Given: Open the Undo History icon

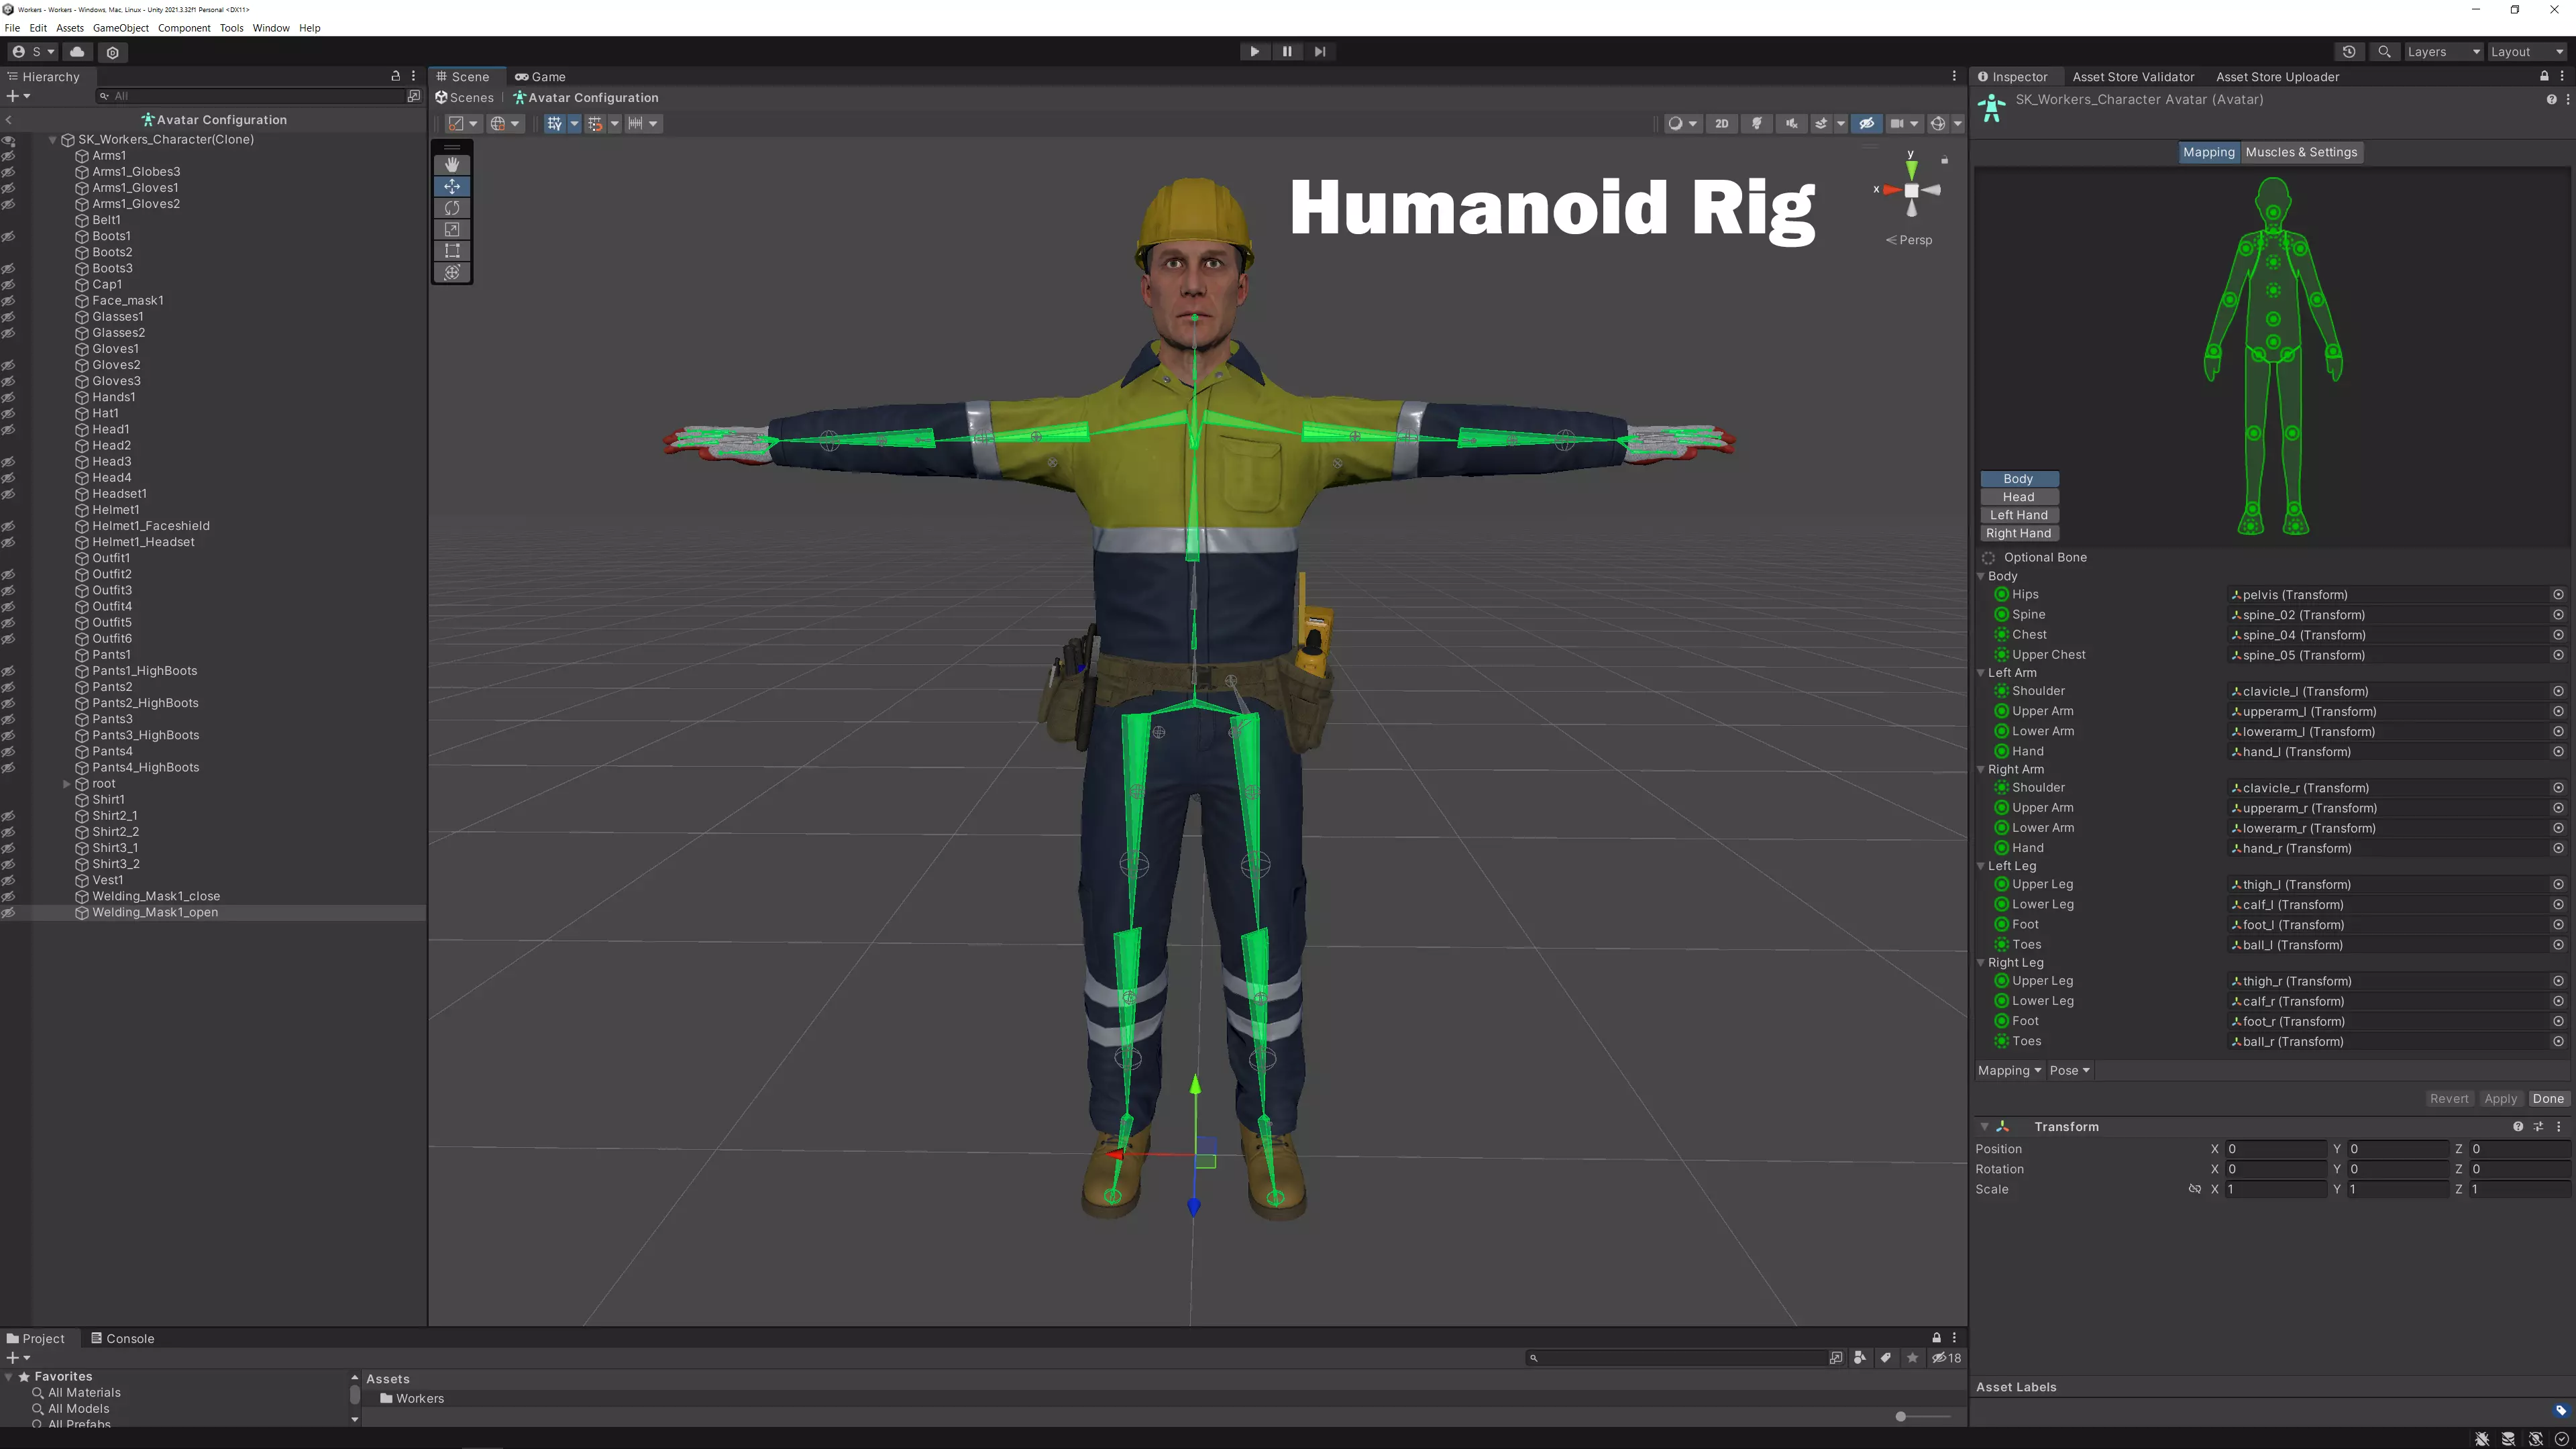Looking at the screenshot, I should click(x=2349, y=52).
